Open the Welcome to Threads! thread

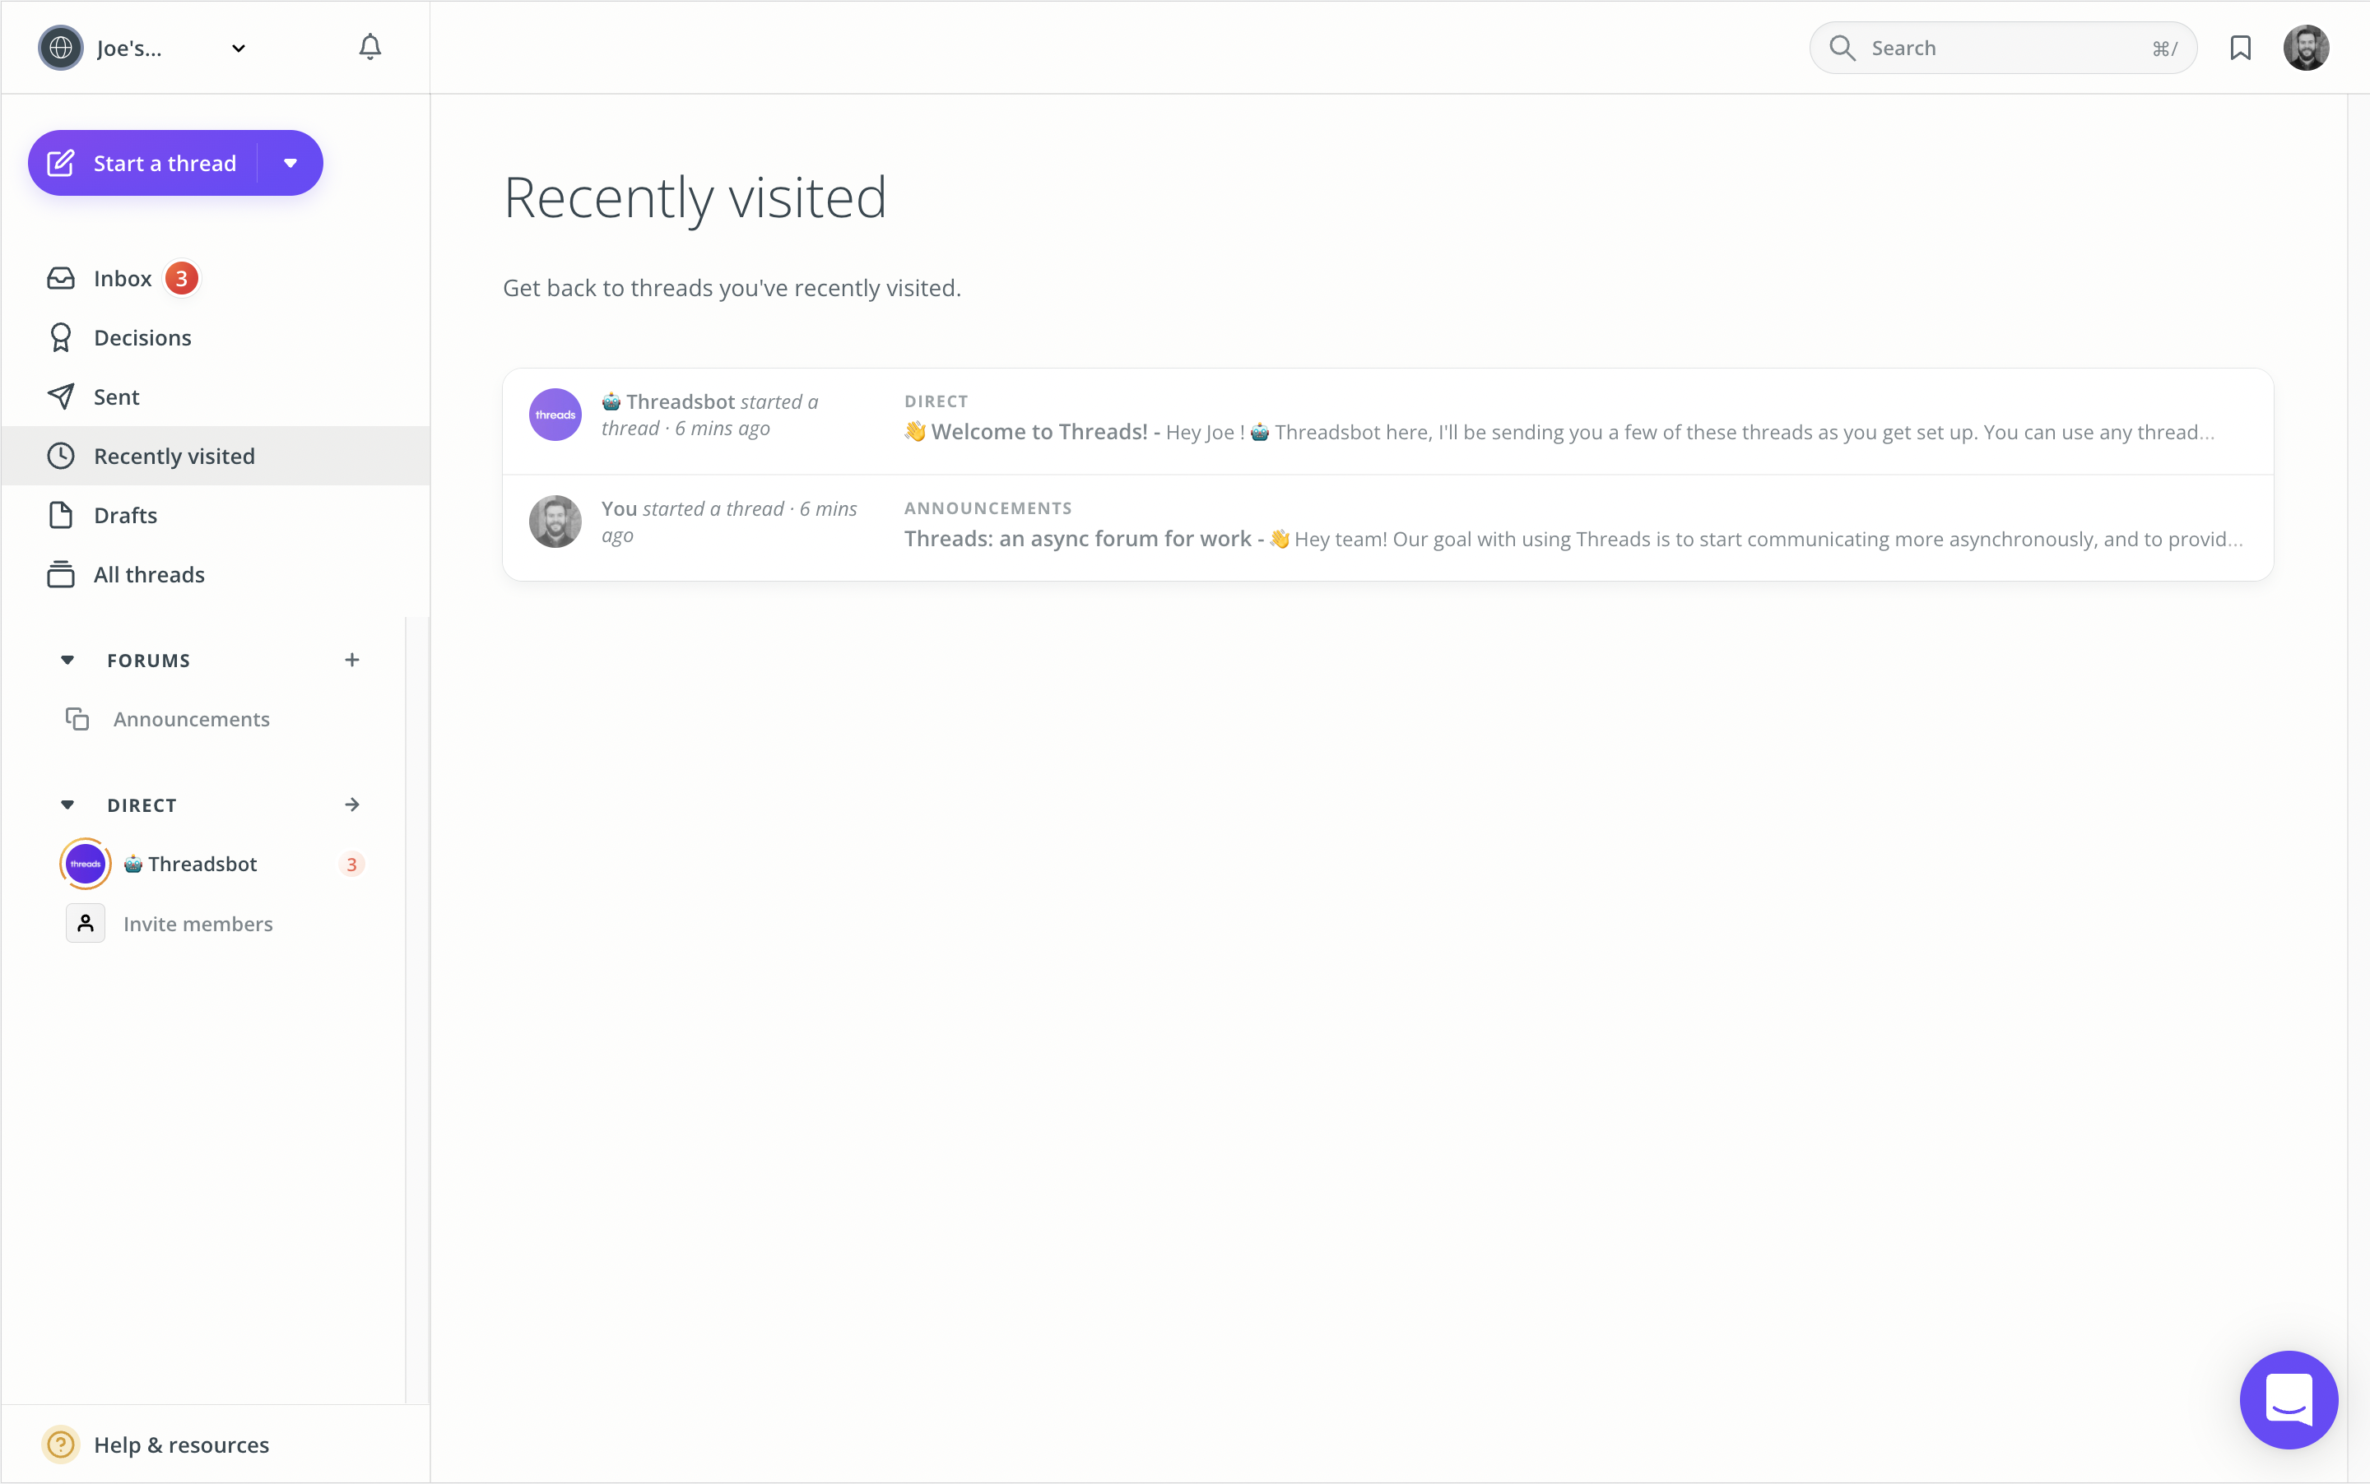pyautogui.click(x=1038, y=432)
